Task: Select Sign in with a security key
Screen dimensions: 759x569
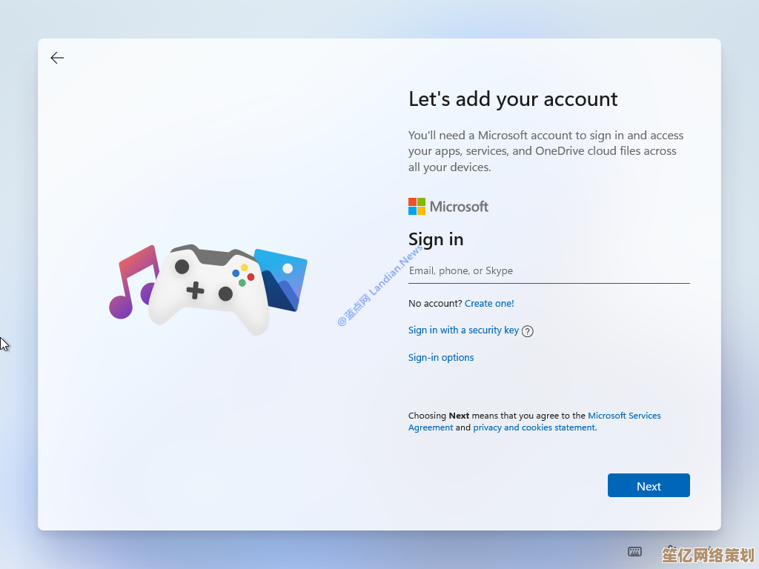Action: tap(463, 330)
